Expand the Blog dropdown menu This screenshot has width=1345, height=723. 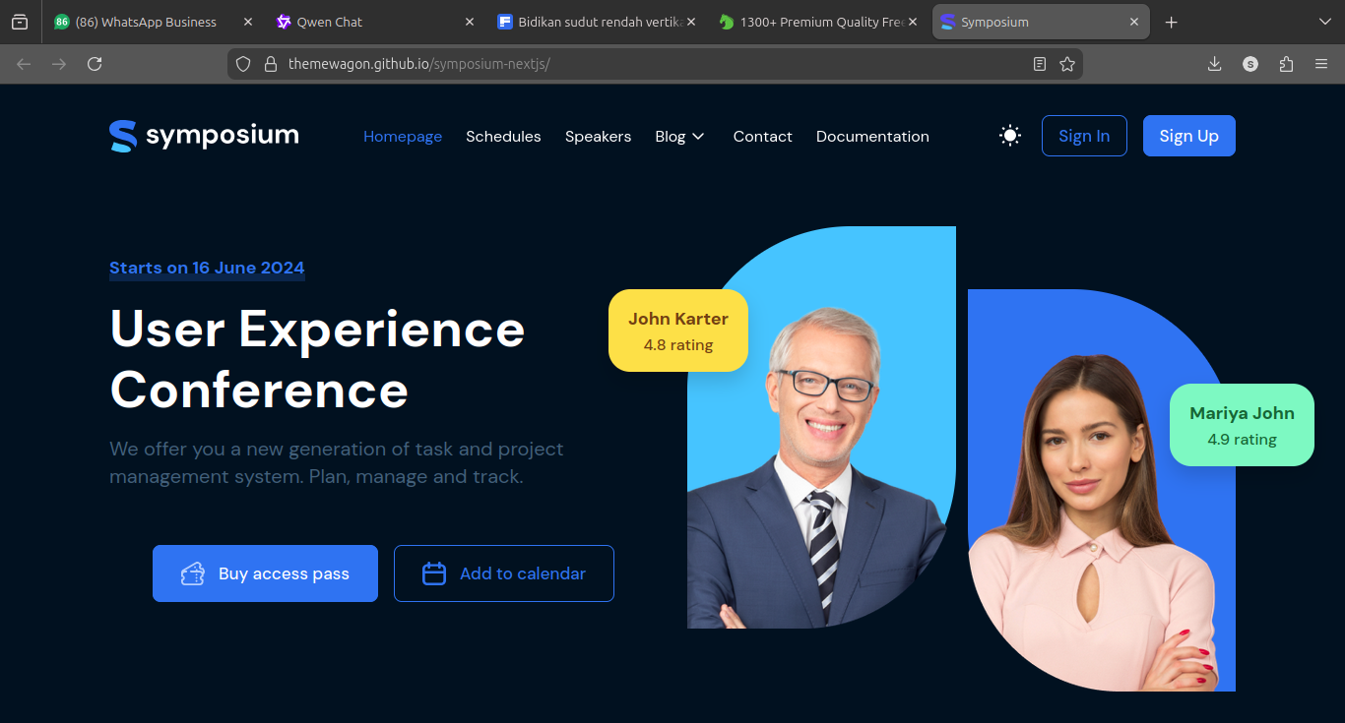[x=679, y=137]
